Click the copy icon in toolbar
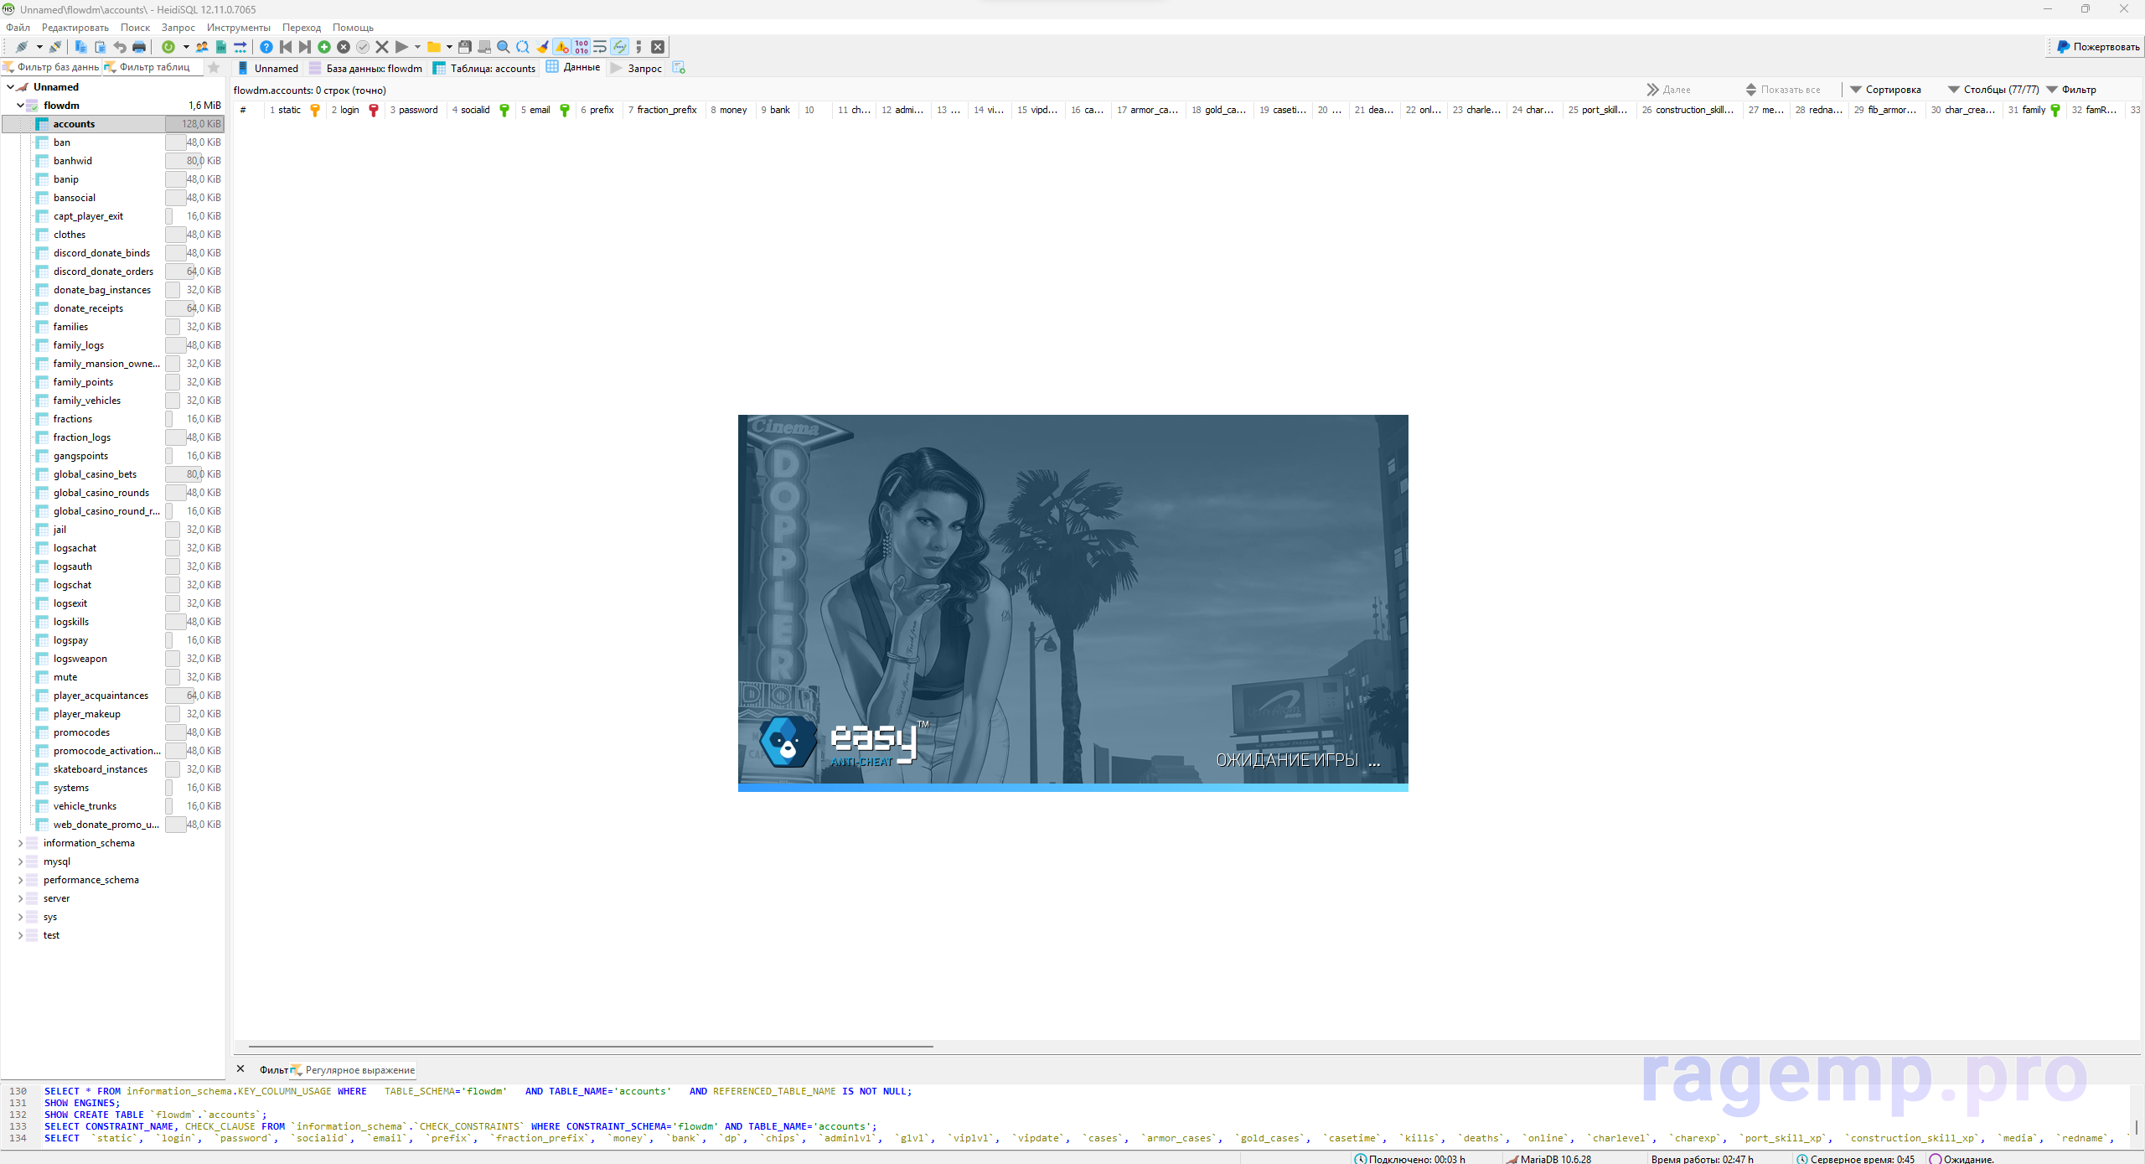The image size is (2145, 1164). pyautogui.click(x=80, y=47)
